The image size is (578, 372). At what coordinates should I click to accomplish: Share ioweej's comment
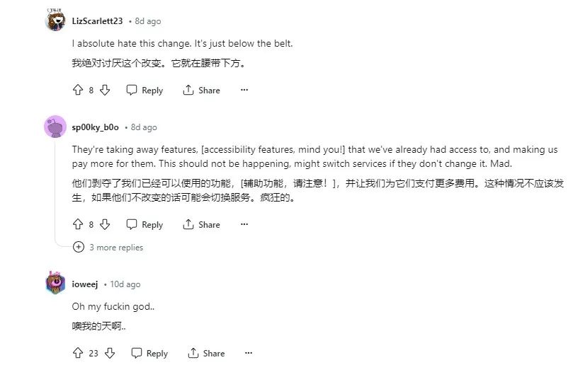pos(206,353)
